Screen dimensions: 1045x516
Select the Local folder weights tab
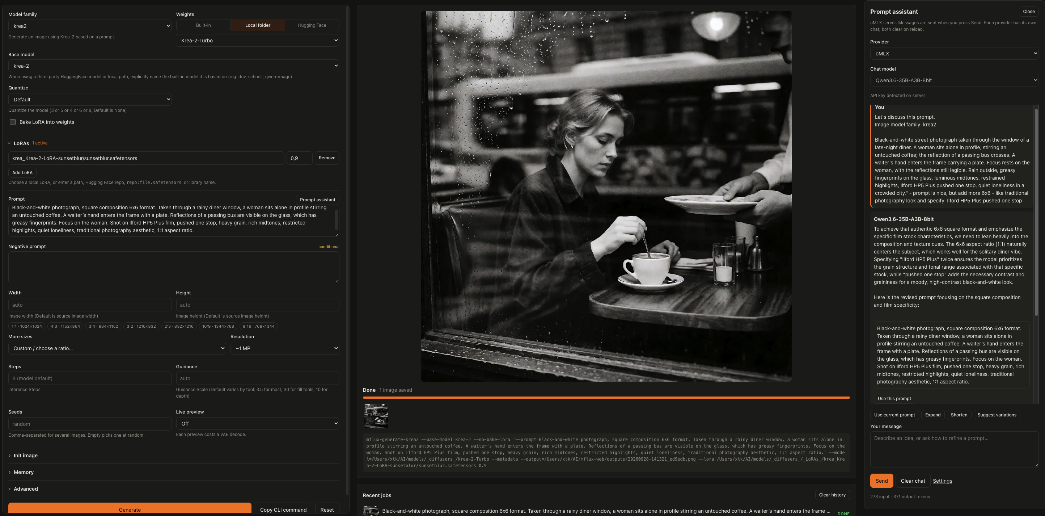point(258,25)
